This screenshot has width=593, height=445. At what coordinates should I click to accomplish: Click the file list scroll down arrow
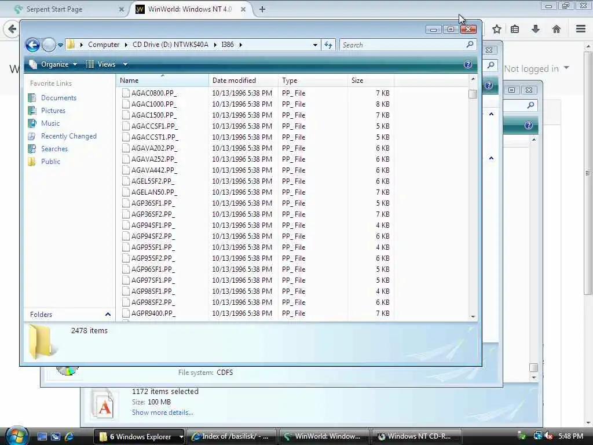(473, 317)
